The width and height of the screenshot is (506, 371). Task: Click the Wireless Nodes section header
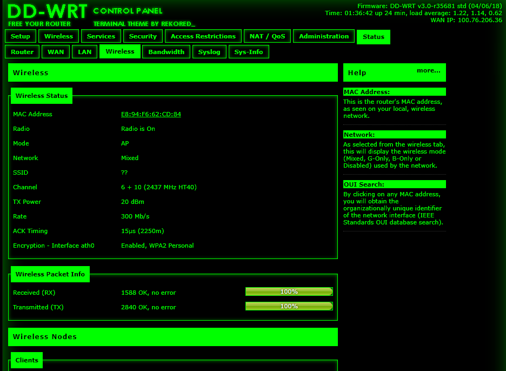[x=173, y=337]
